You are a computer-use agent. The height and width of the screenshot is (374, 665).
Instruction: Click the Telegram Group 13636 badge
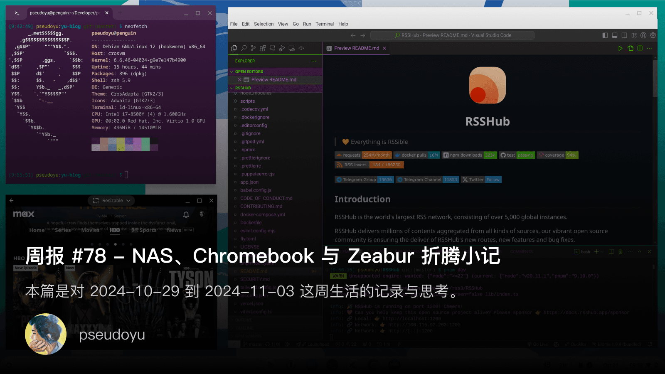click(x=365, y=180)
